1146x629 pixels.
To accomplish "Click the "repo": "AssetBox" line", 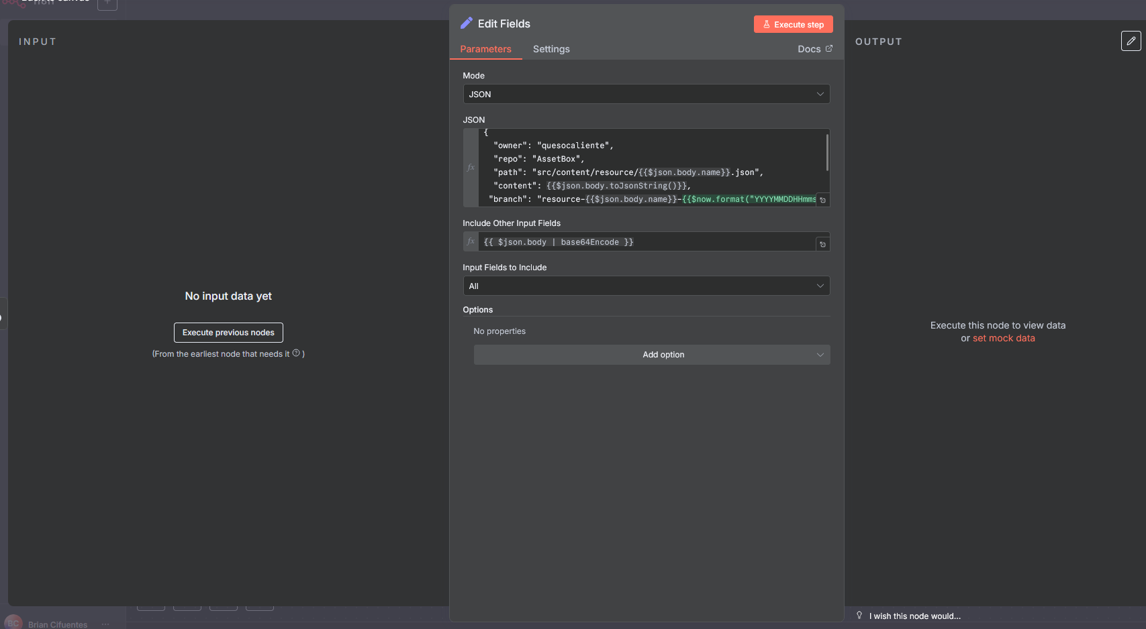I will coord(538,159).
